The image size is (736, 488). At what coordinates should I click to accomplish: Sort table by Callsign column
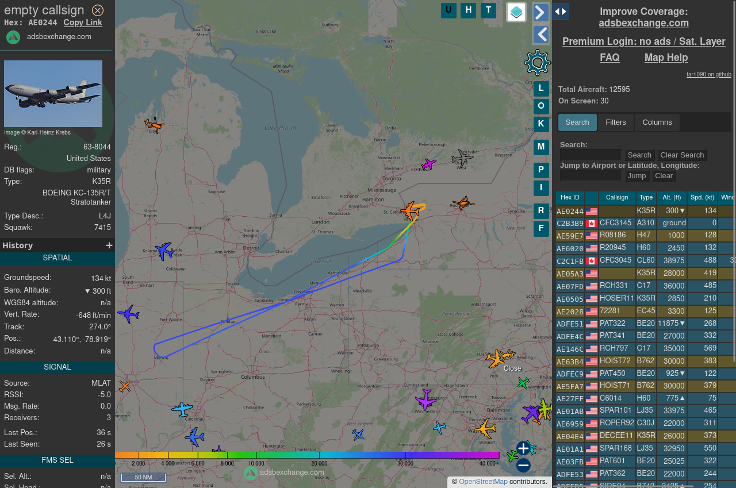(x=617, y=198)
